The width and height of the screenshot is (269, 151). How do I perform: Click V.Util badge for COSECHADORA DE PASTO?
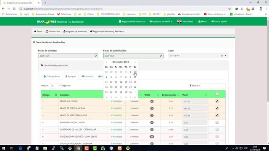tap(152, 137)
